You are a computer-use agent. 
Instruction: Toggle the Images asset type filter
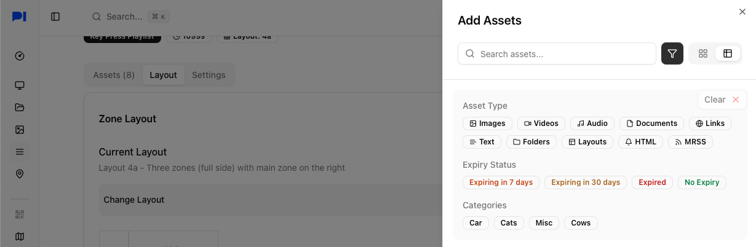487,123
